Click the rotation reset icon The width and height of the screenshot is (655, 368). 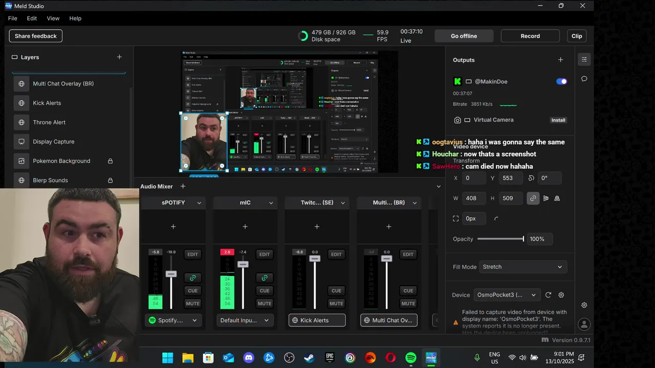(531, 178)
